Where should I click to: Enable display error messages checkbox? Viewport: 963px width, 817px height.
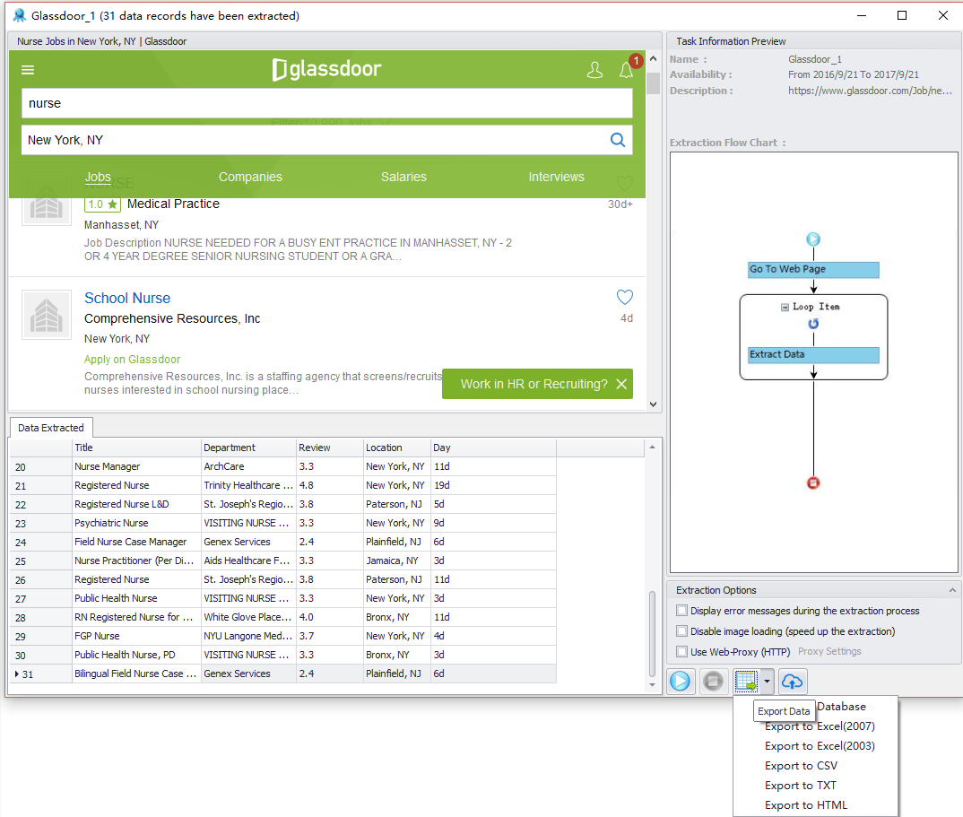tap(681, 611)
